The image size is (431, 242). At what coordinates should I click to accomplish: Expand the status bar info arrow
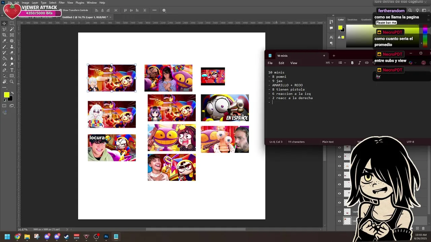click(67, 230)
